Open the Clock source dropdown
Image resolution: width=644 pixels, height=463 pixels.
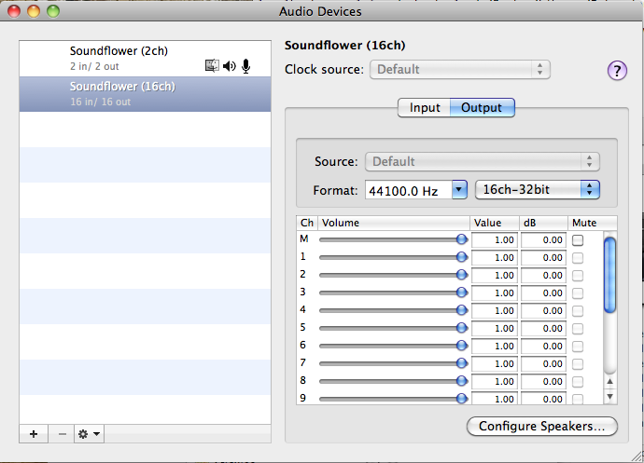[x=459, y=69]
